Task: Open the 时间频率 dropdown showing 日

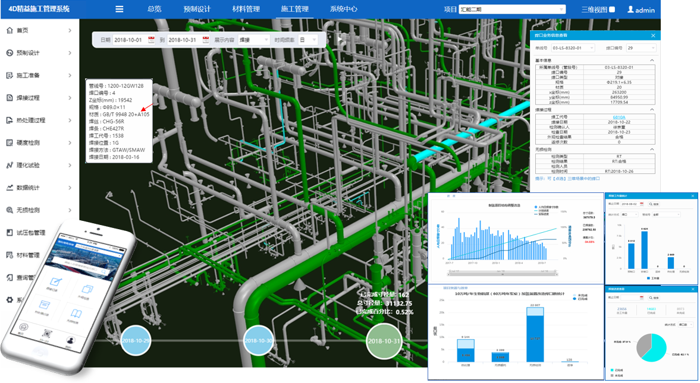Action: [308, 40]
